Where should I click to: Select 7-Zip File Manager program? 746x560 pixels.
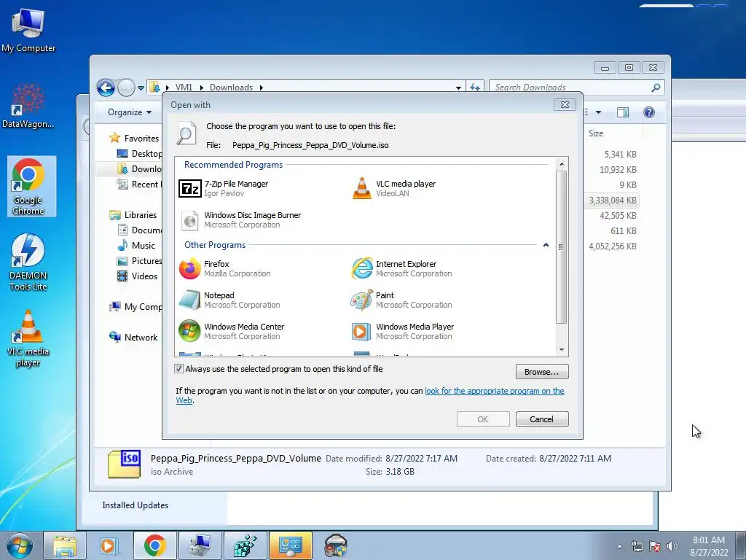224,189
